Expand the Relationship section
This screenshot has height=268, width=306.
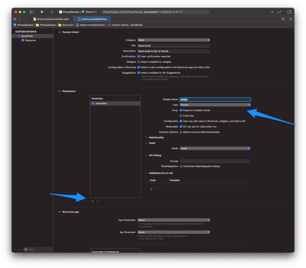(x=146, y=137)
